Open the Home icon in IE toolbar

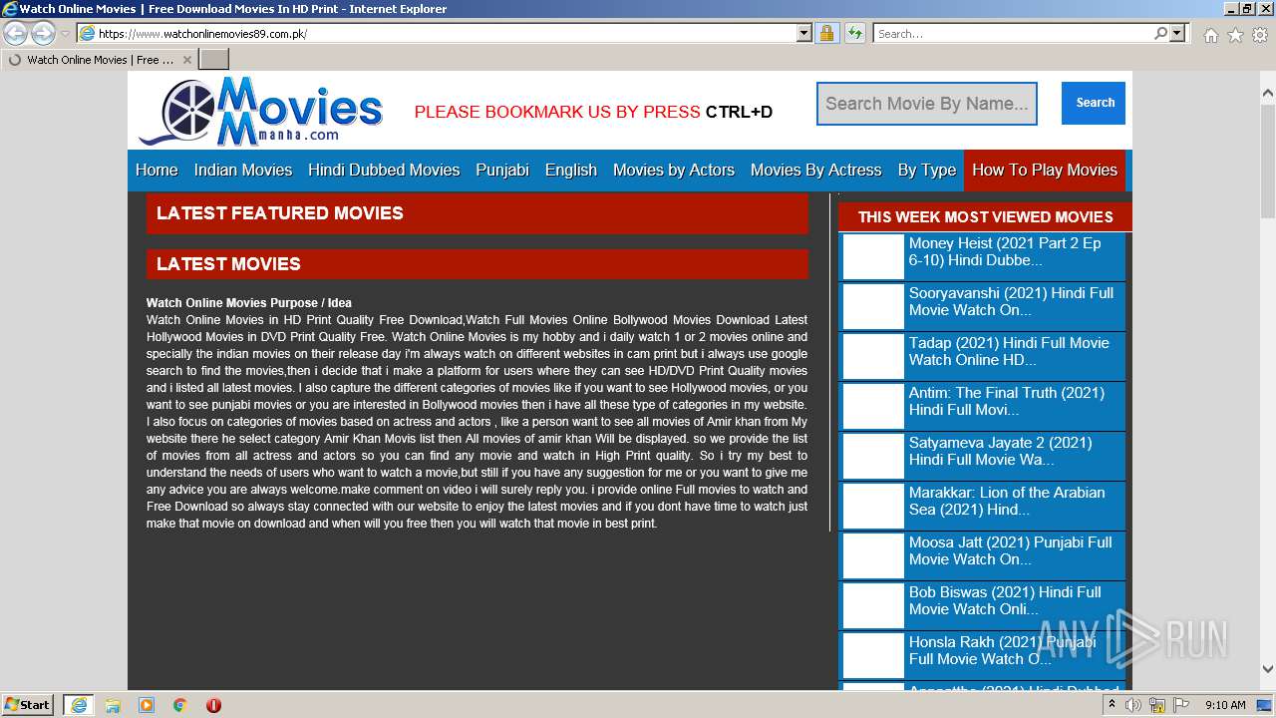1210,35
